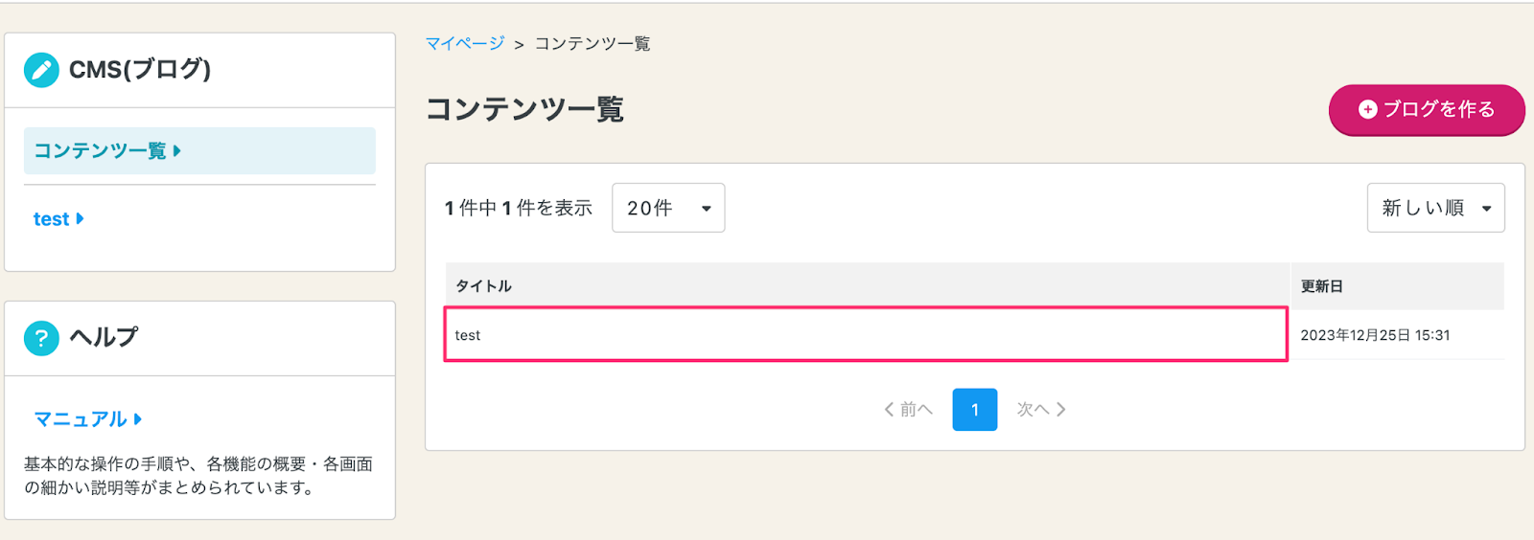The width and height of the screenshot is (1534, 540).
Task: Click the caret arrow of 新しい順
Action: click(1486, 209)
